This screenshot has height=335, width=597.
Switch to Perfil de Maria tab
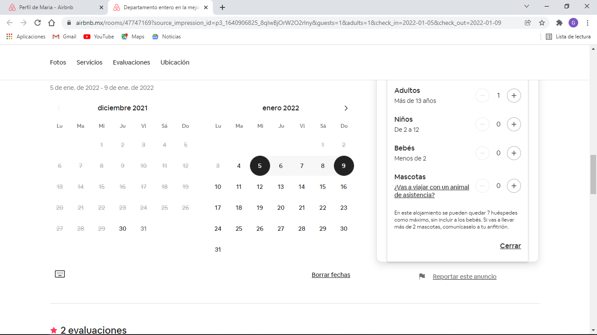tap(55, 7)
